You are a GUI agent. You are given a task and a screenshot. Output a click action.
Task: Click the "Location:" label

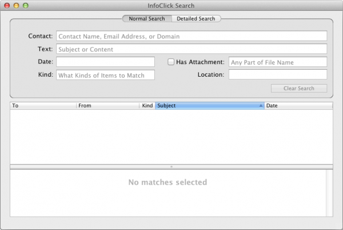click(x=211, y=74)
